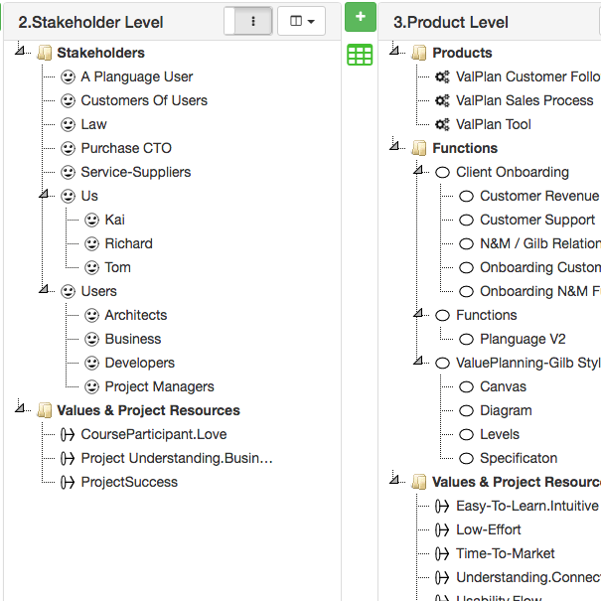Collapse Values & Project Resources in Stakeholder Level
This screenshot has width=601, height=601.
[x=20, y=408]
